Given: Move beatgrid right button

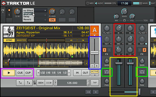Looking at the screenshot, I should coord(49,83).
